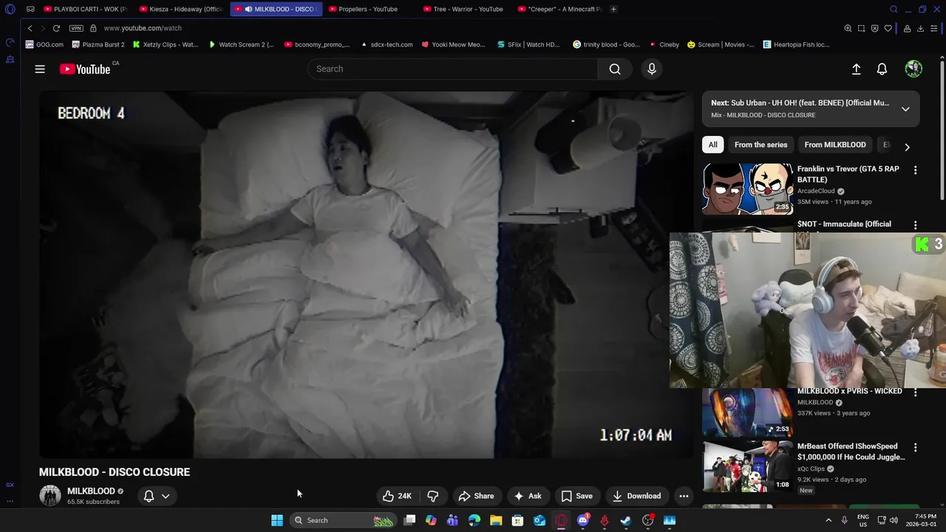Open Microsoft Store from taskbar
The image size is (946, 532).
click(x=517, y=520)
